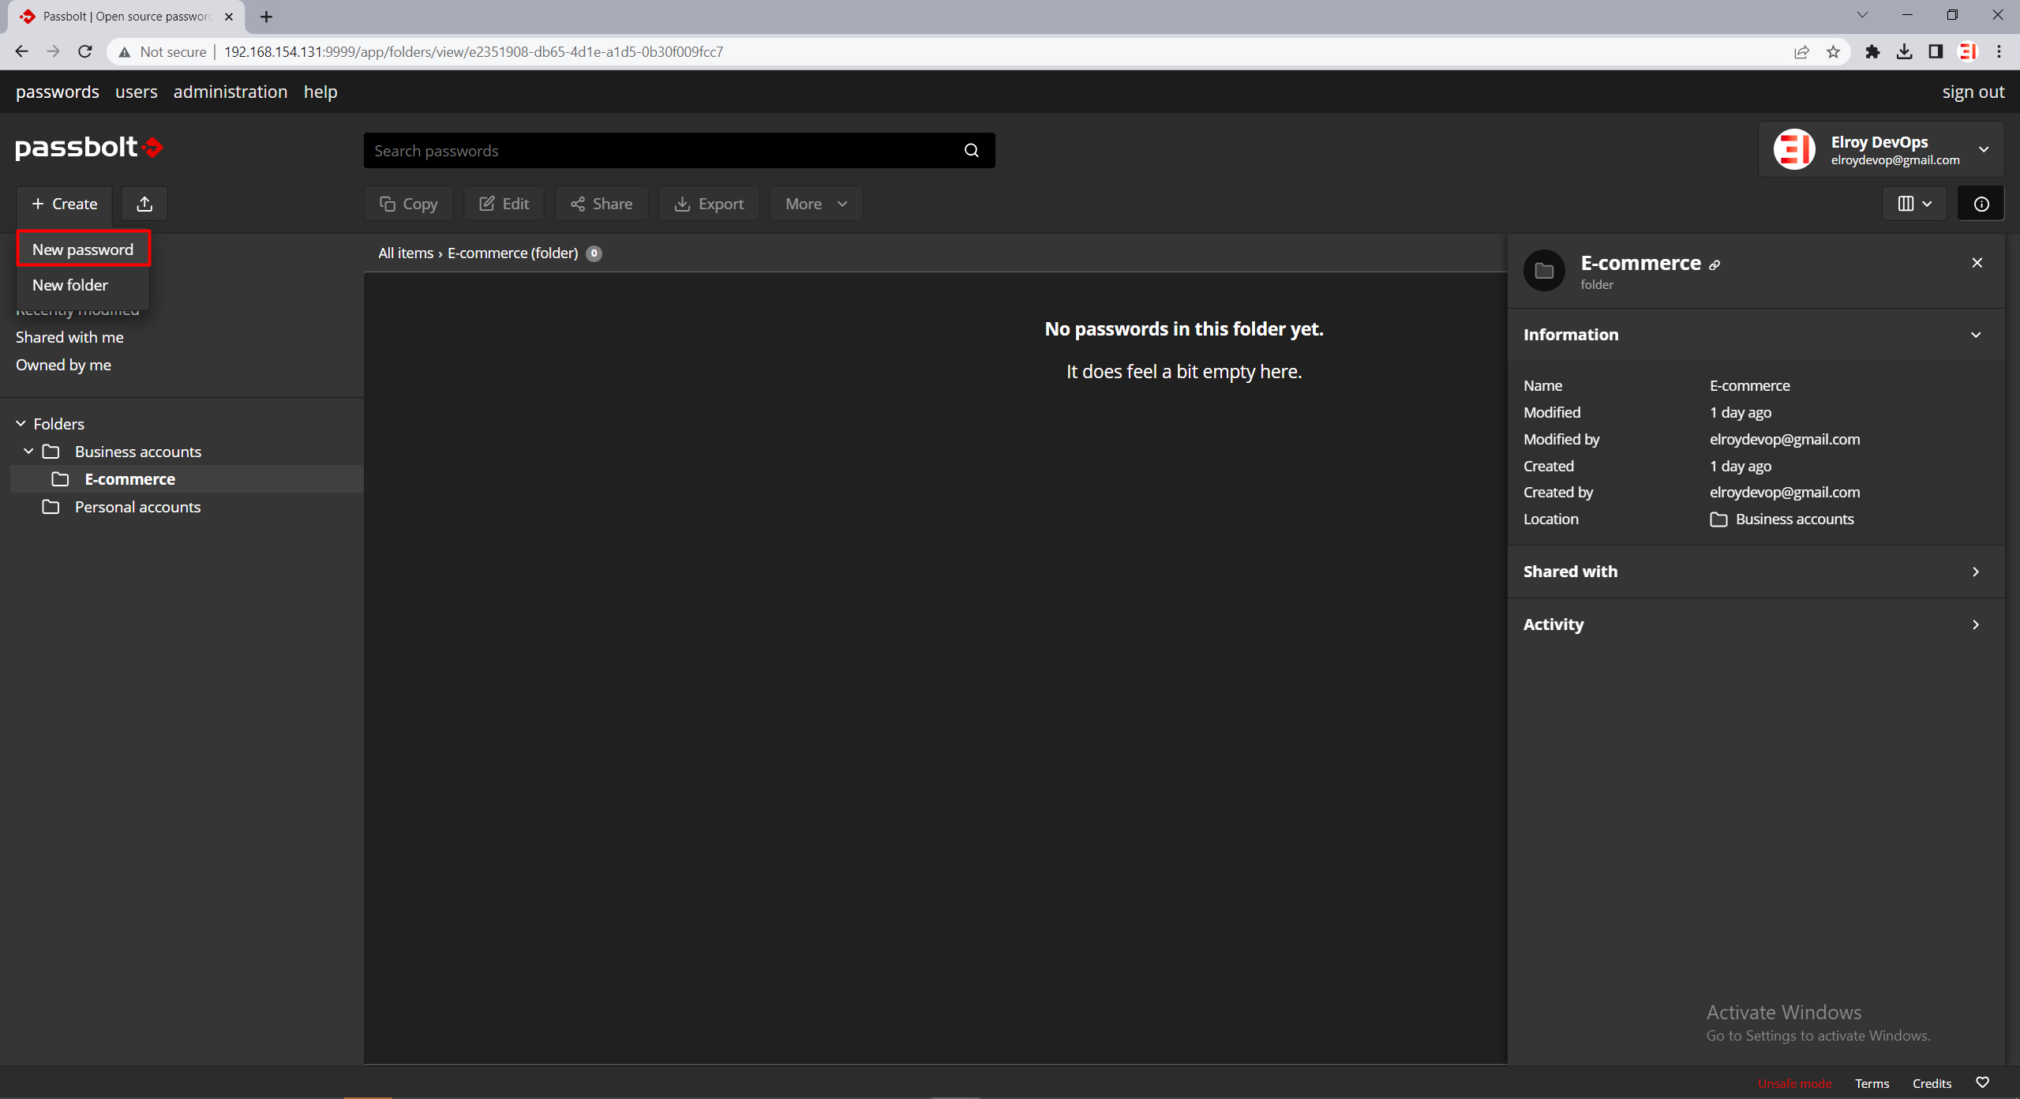Image resolution: width=2020 pixels, height=1099 pixels.
Task: Open Chrome three-dot menu
Action: (x=1999, y=51)
